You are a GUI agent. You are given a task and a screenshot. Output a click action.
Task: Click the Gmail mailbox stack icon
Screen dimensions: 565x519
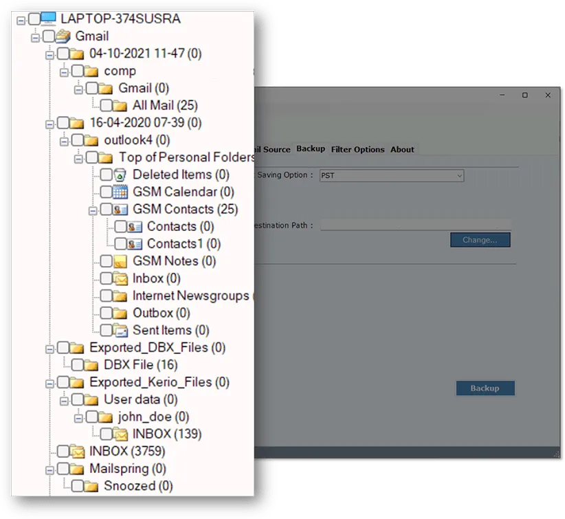(63, 36)
